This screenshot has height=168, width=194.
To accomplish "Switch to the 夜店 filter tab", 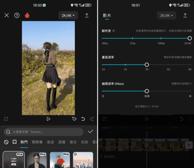I will coord(50,142).
